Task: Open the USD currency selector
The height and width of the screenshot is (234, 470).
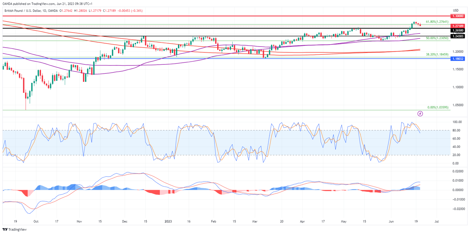Action: 455,11
